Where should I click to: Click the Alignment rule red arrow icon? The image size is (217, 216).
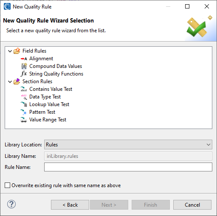24,59
